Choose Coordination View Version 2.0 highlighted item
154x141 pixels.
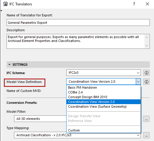tap(104, 102)
